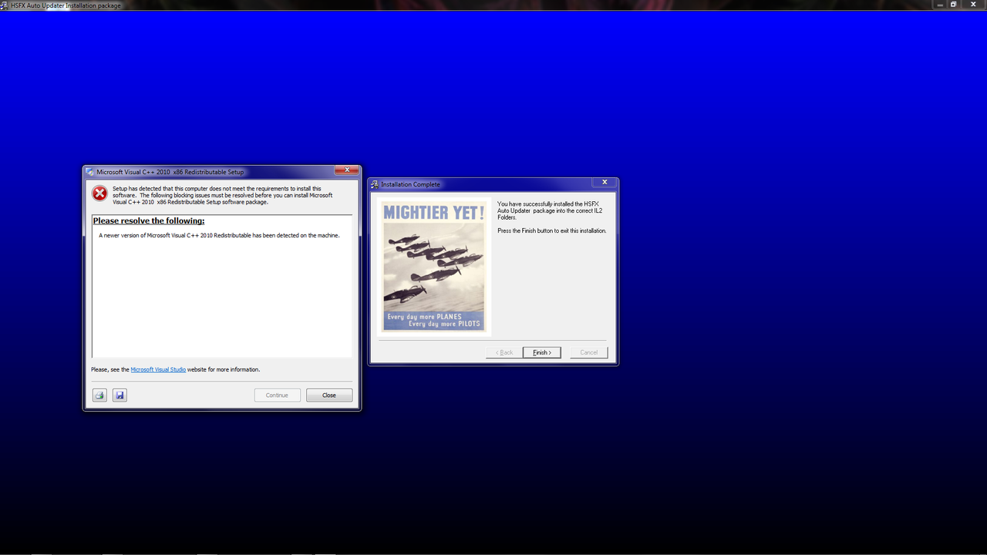Click the 'Please resolve the following:' heading
The height and width of the screenshot is (555, 987).
point(149,221)
